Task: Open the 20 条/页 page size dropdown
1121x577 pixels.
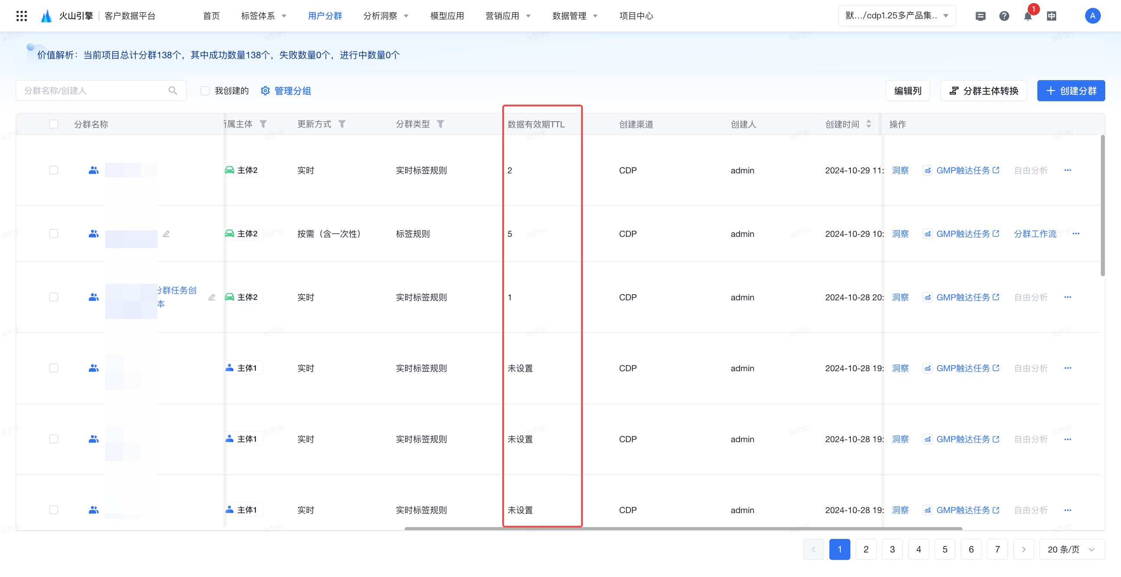Action: point(1072,549)
